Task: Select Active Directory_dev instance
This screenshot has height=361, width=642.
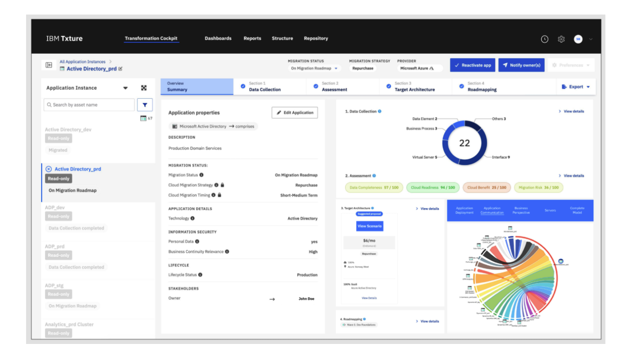Action: click(68, 129)
